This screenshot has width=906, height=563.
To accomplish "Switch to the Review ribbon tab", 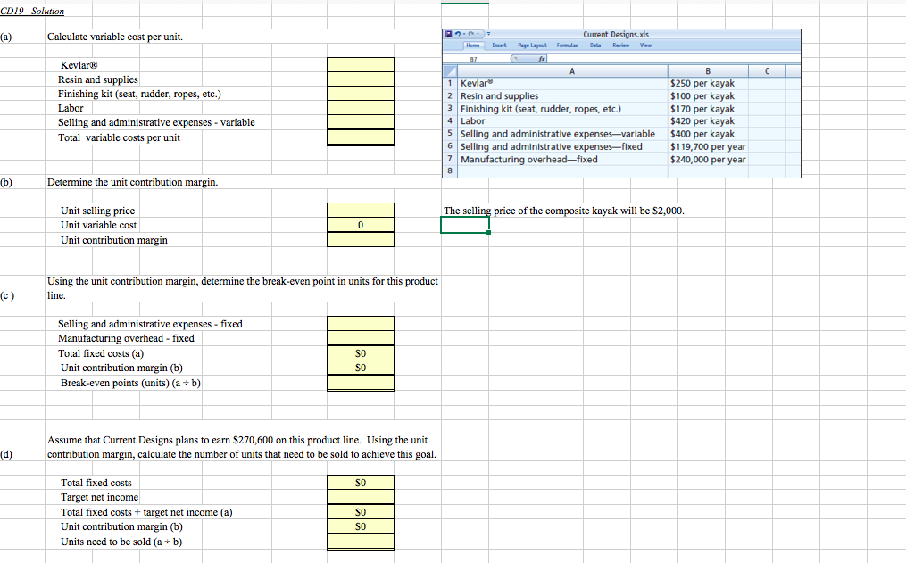I will coord(619,45).
